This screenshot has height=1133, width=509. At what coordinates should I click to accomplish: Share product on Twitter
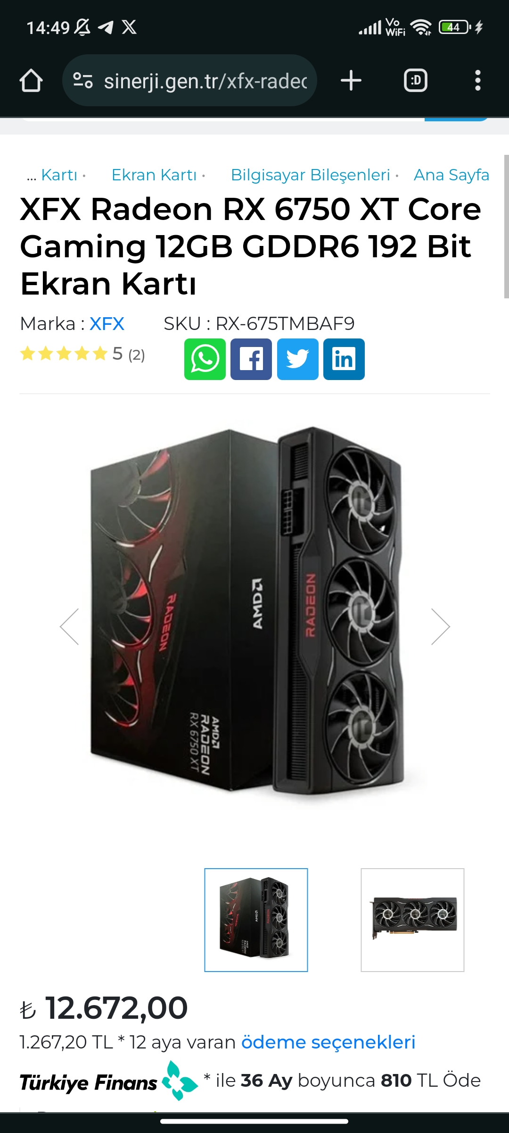click(298, 359)
